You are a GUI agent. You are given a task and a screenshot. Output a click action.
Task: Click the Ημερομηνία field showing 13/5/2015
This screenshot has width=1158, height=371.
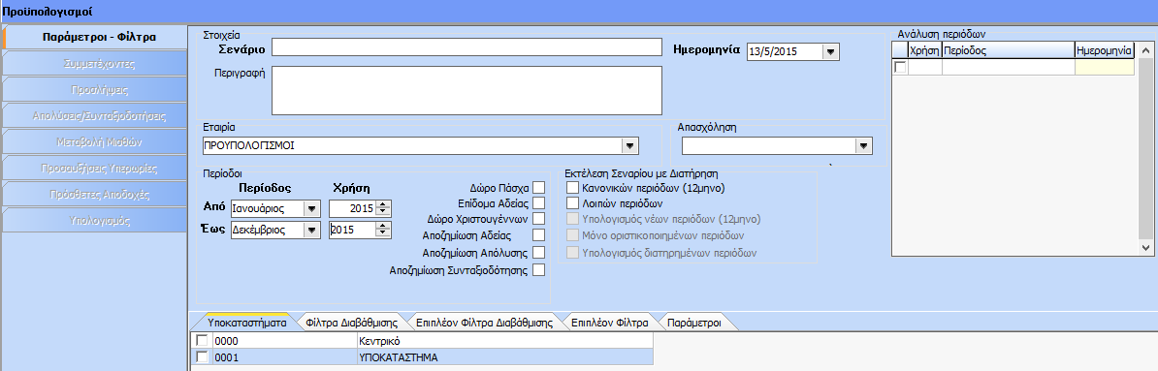point(785,51)
